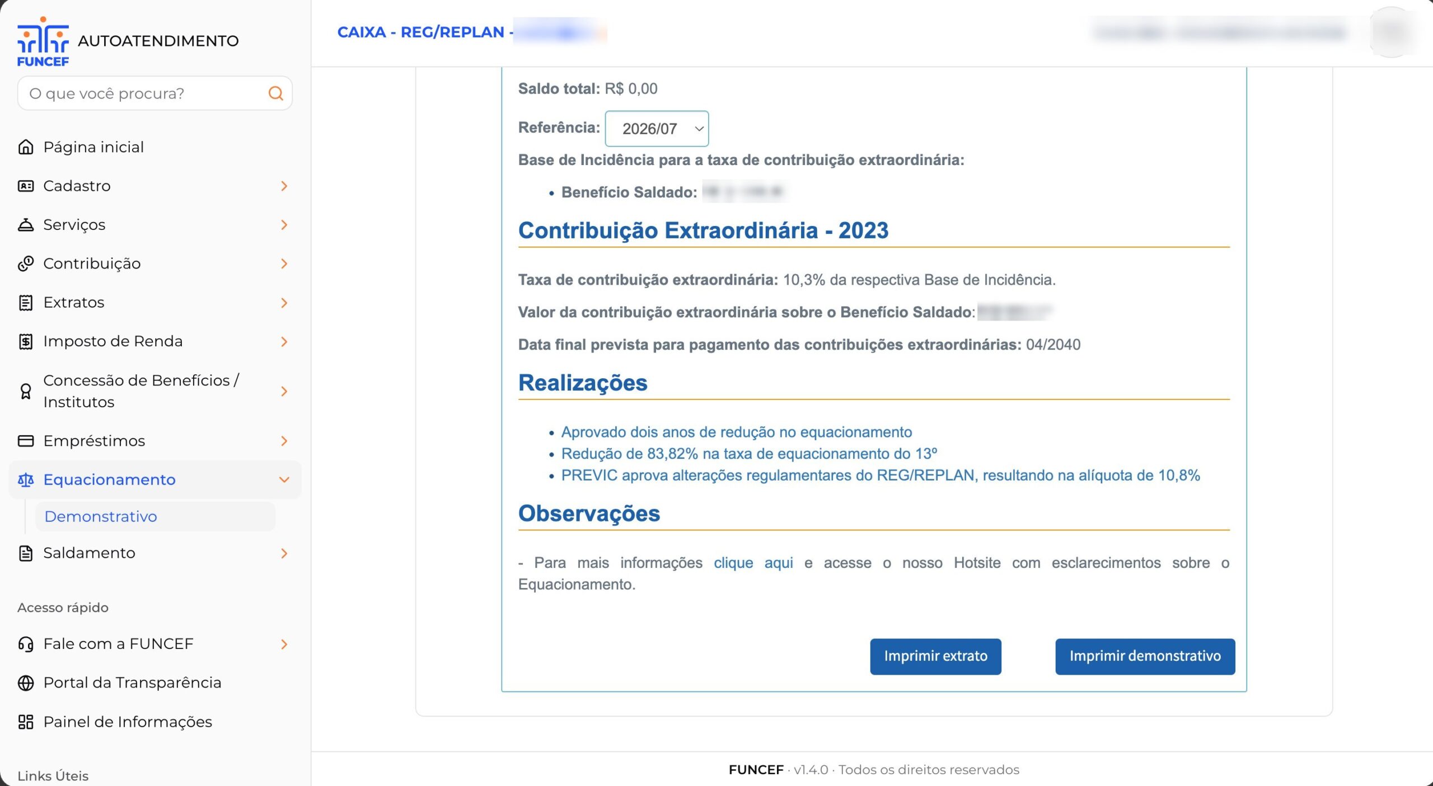Open link 'Redução de 83,82% na taxa de equacionamento'
Viewport: 1433px width, 786px height.
(749, 454)
